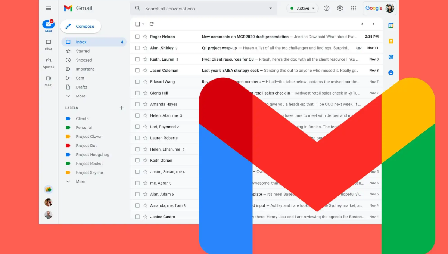
Task: Open the Settings gear icon
Action: click(x=340, y=8)
